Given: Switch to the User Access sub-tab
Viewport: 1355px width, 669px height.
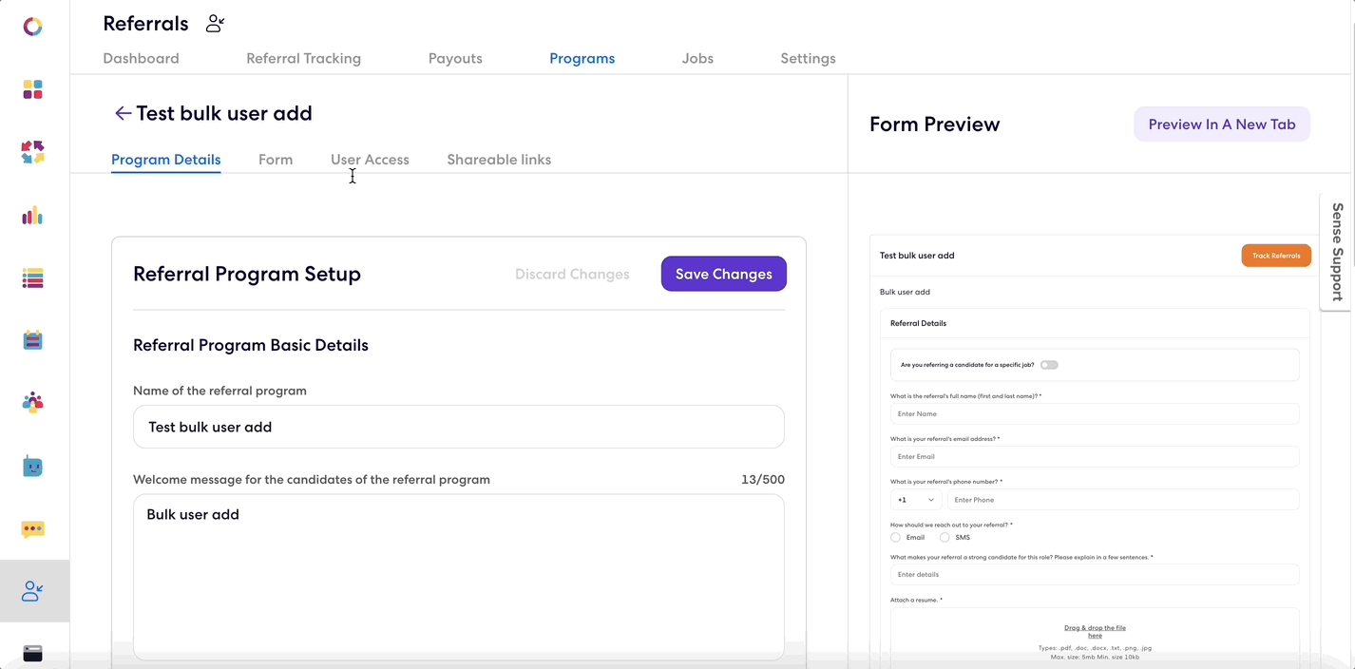Looking at the screenshot, I should [x=370, y=160].
